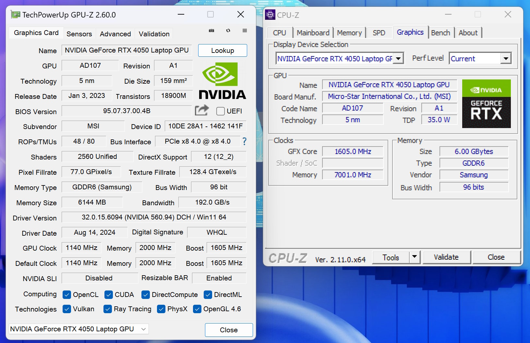
Task: Click the TDP 35.0 W value in CPU-Z
Action: point(439,120)
